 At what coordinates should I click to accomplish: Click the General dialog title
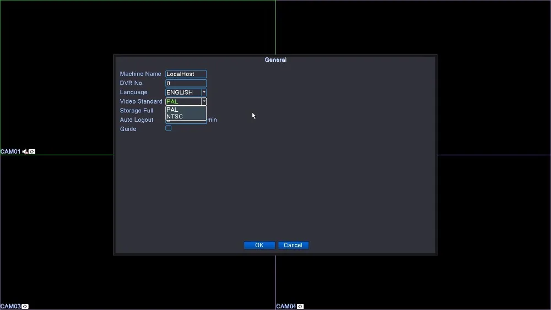pos(275,60)
